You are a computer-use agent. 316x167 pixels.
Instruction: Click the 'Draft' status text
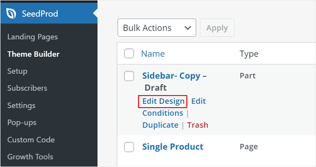[x=156, y=88]
